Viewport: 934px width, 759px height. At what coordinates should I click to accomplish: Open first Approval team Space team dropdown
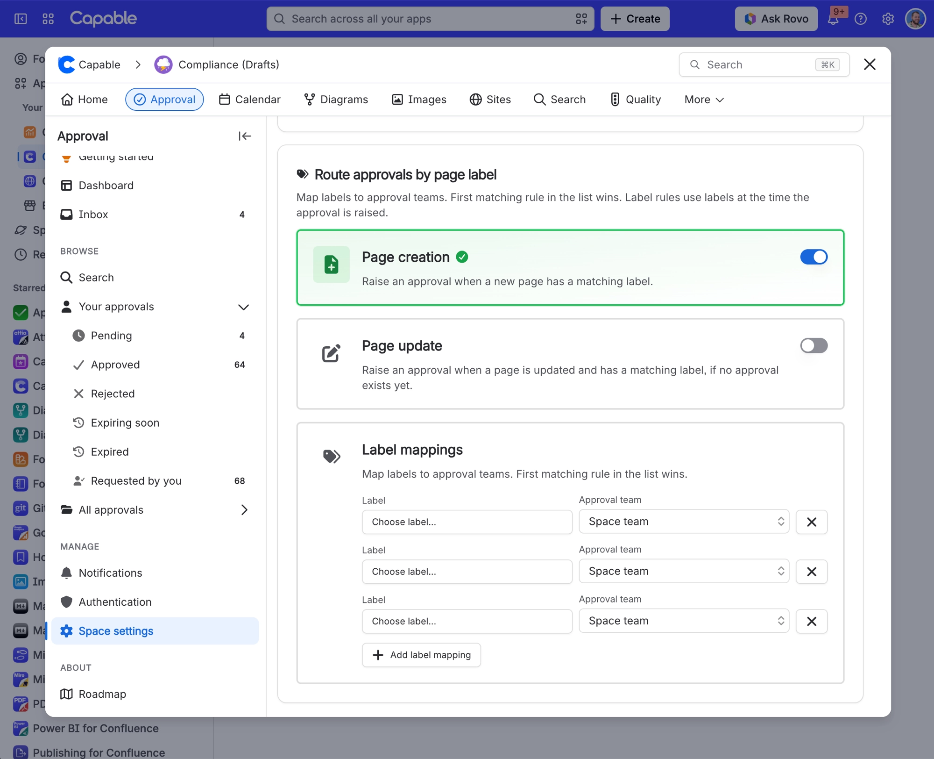click(684, 522)
